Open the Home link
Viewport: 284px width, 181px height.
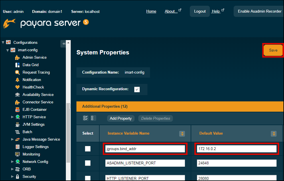(x=151, y=11)
